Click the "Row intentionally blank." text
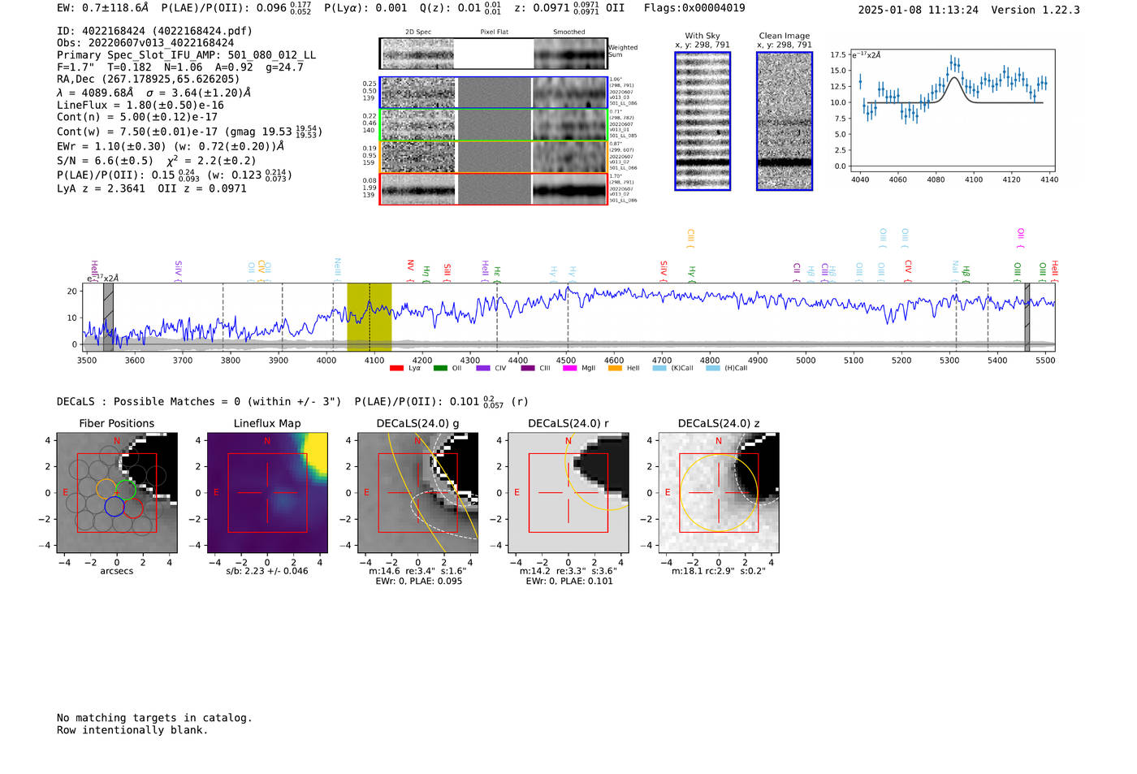Viewport: 1137px width, 774px height. pyautogui.click(x=132, y=730)
